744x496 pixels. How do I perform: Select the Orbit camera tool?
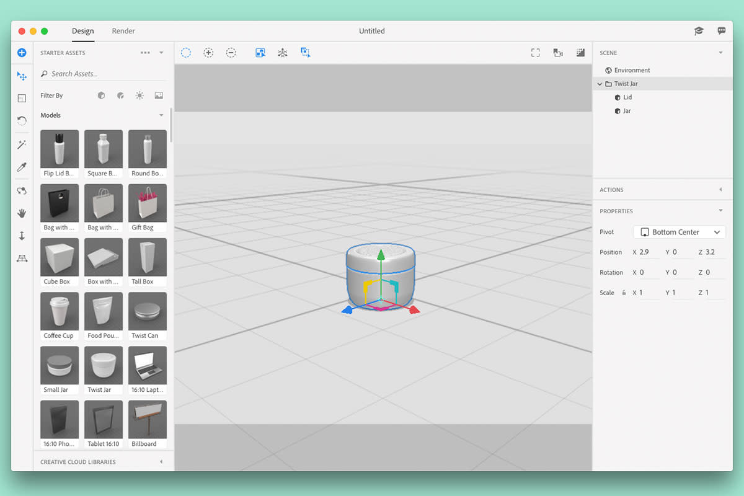point(22,190)
